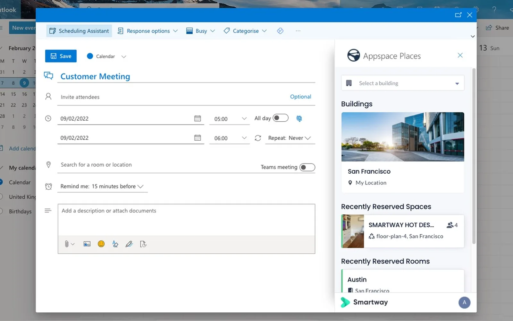Click the Appspace Places panel scrollbar
The image size is (513, 321).
(474, 156)
